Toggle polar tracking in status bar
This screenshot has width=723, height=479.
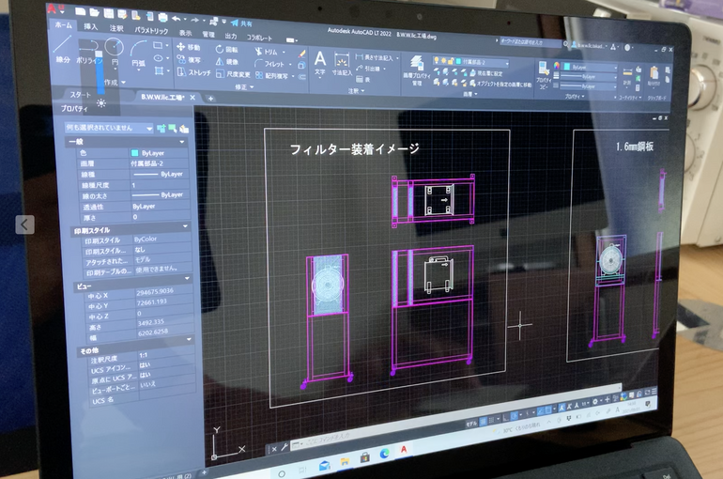[515, 416]
